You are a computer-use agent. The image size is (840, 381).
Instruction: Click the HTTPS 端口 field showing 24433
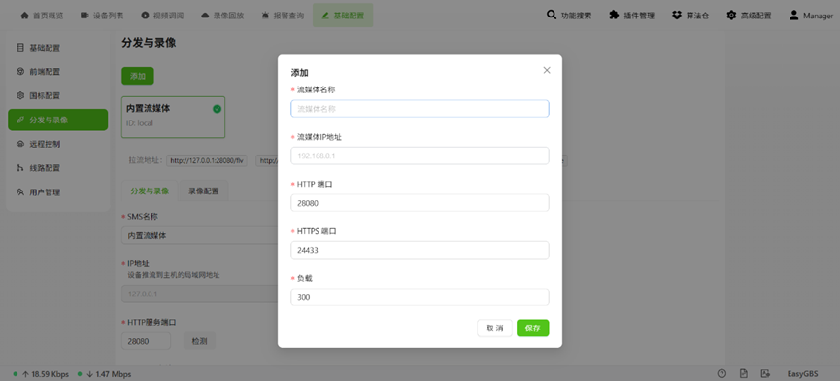point(420,250)
